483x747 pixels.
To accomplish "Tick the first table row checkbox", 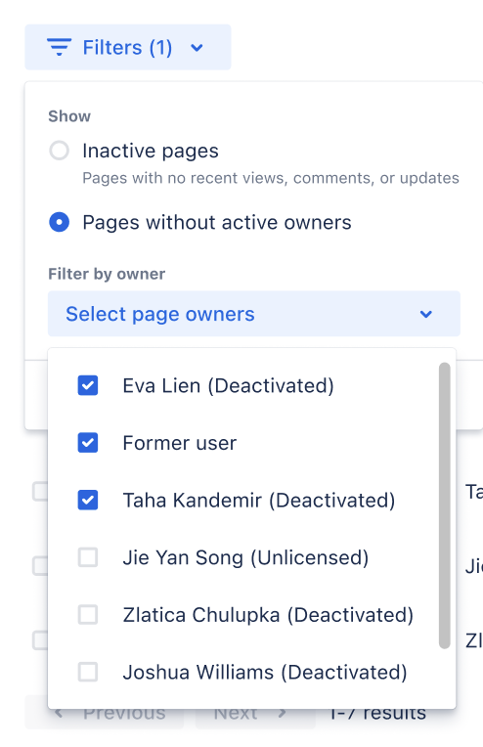I will point(40,491).
